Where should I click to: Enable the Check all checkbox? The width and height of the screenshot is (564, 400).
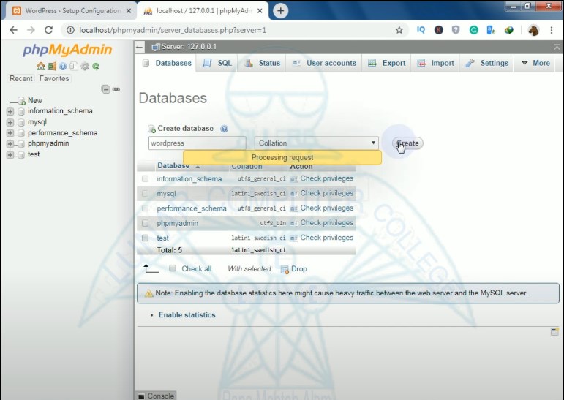coord(173,268)
